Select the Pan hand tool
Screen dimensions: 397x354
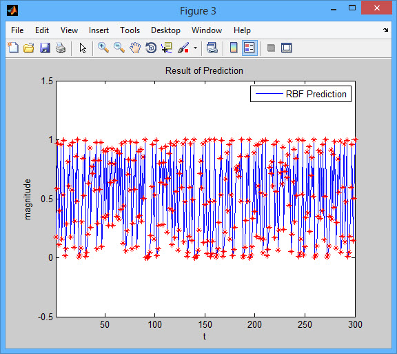click(135, 48)
